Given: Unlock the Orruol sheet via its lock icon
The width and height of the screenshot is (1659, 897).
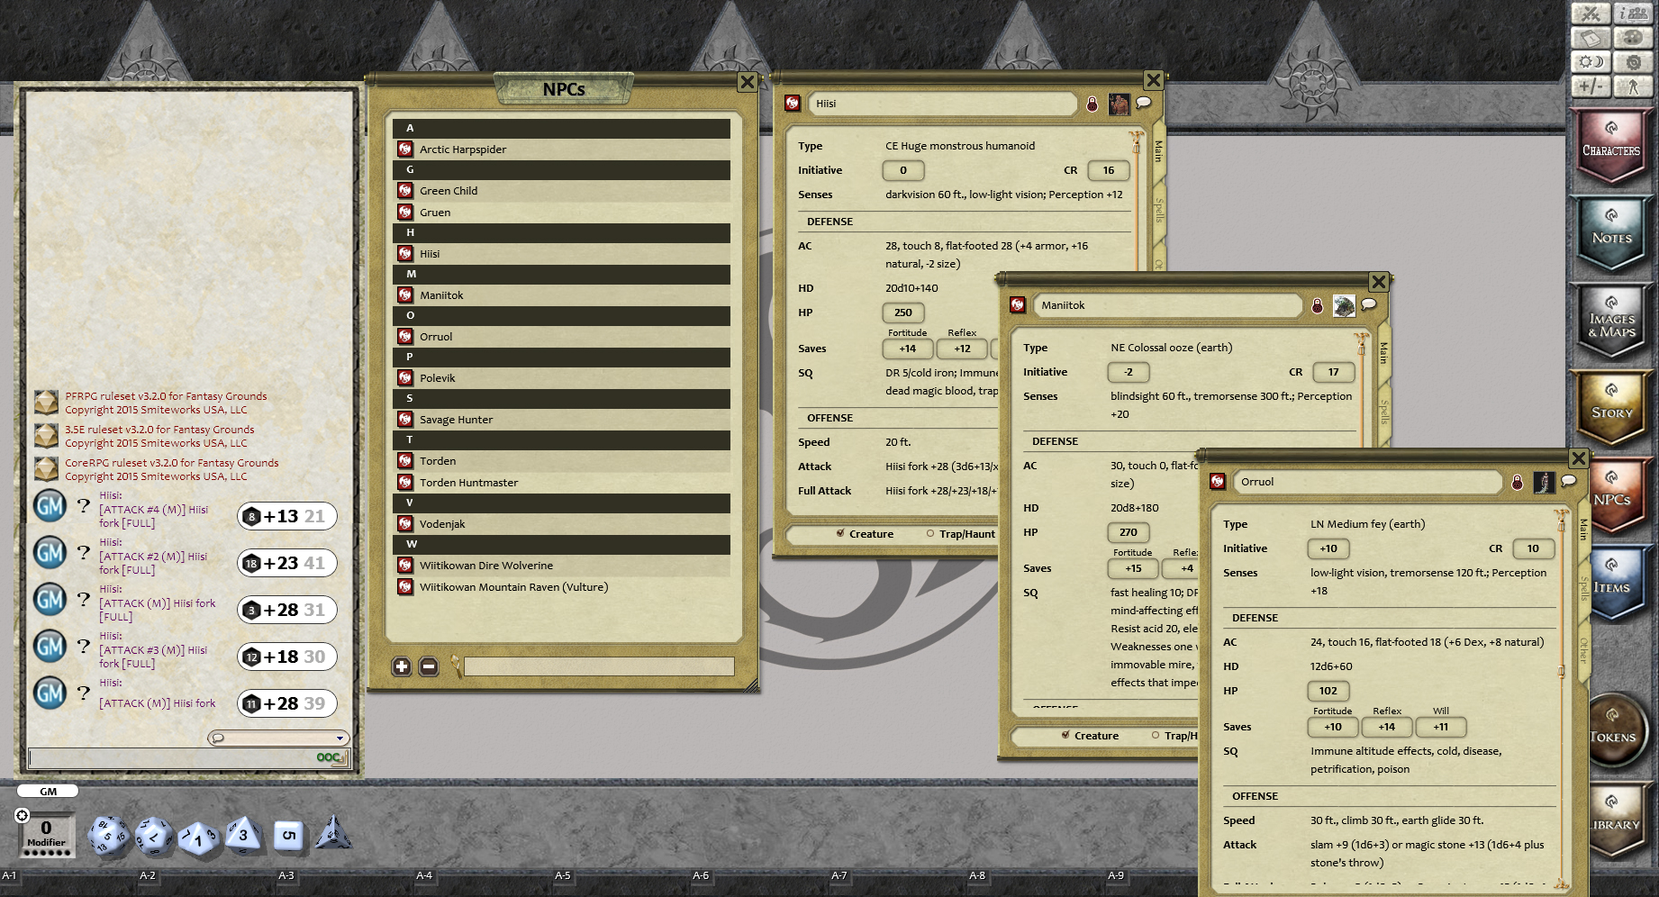Looking at the screenshot, I should tap(1517, 482).
